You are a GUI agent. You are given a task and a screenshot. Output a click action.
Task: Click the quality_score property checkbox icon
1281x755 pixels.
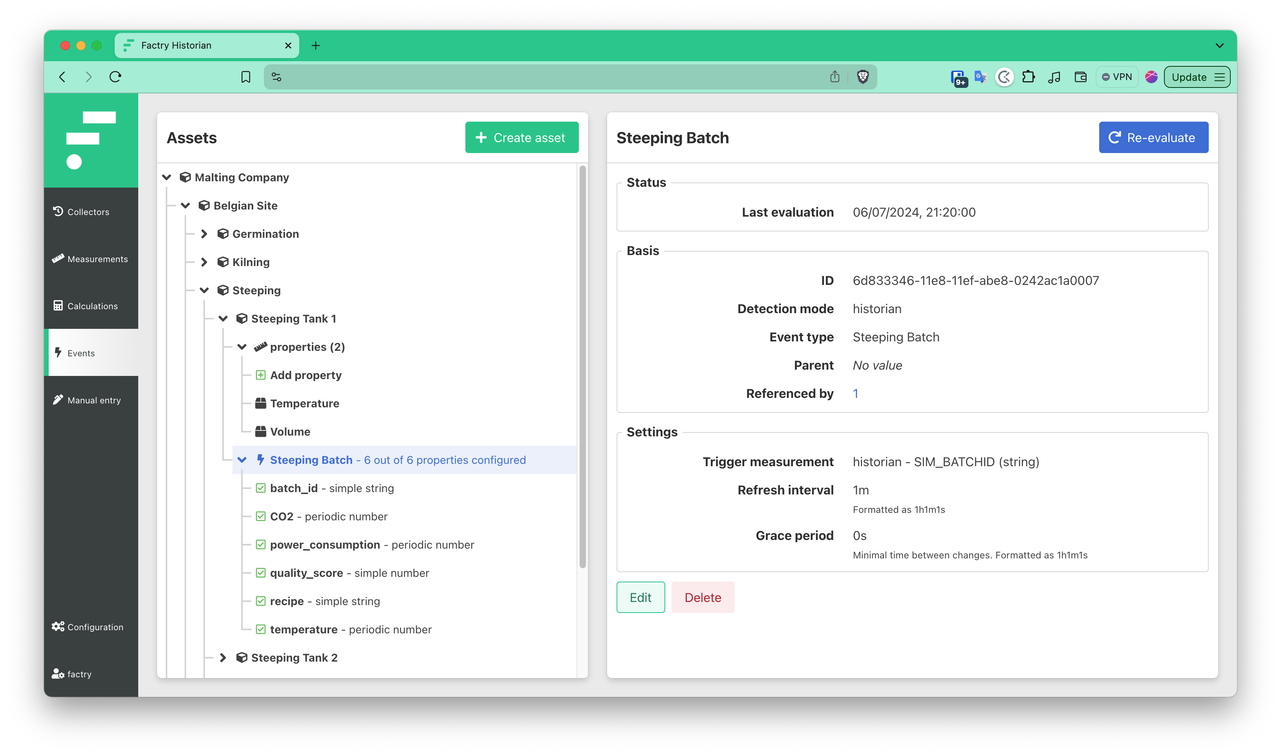coord(261,573)
